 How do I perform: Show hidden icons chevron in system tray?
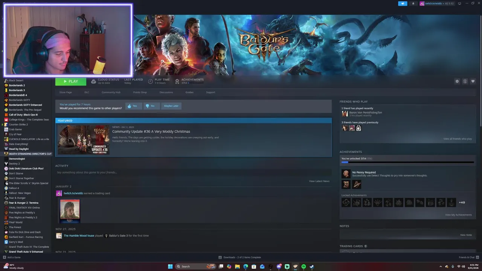[x=441, y=266]
